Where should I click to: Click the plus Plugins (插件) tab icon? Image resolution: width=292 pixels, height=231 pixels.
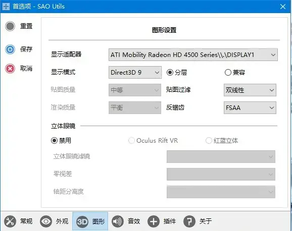[154, 221]
